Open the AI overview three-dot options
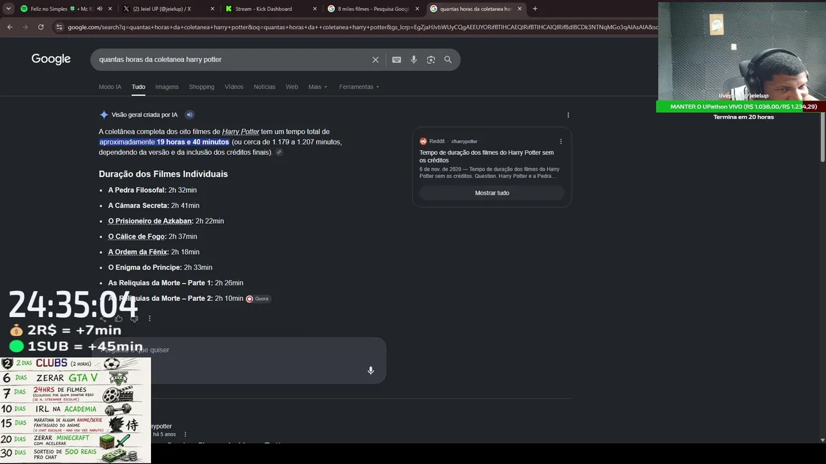The width and height of the screenshot is (826, 464). click(568, 115)
